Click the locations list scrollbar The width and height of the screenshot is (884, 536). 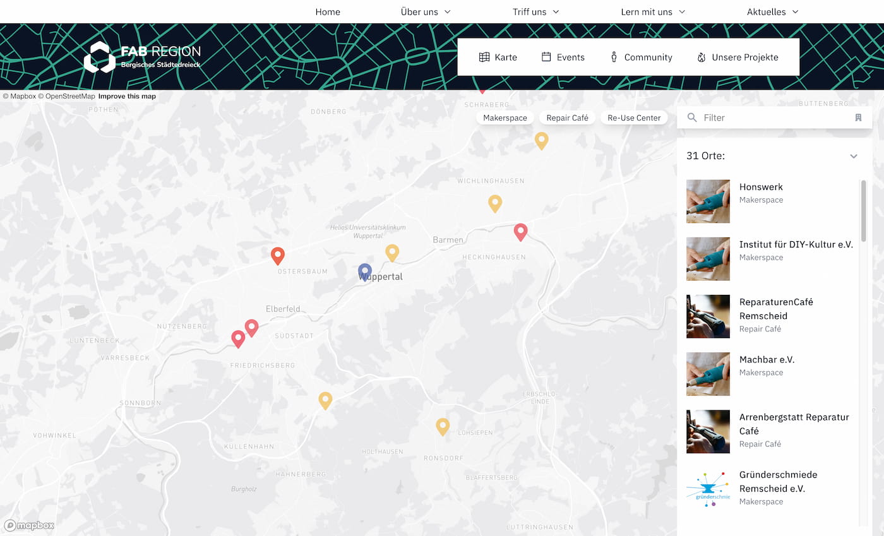click(863, 210)
